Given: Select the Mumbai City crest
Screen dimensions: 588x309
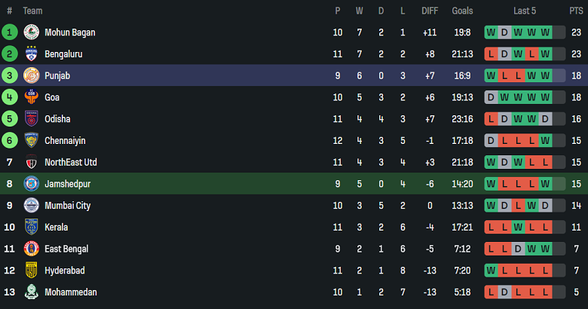Looking at the screenshot, I should point(32,206).
